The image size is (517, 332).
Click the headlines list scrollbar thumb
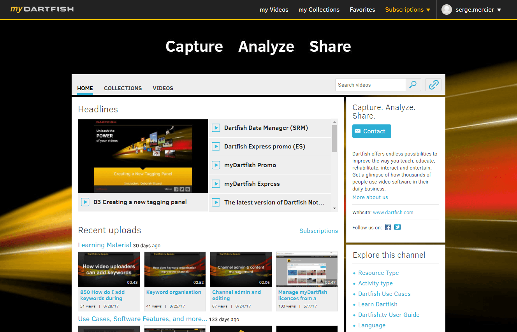point(335,139)
